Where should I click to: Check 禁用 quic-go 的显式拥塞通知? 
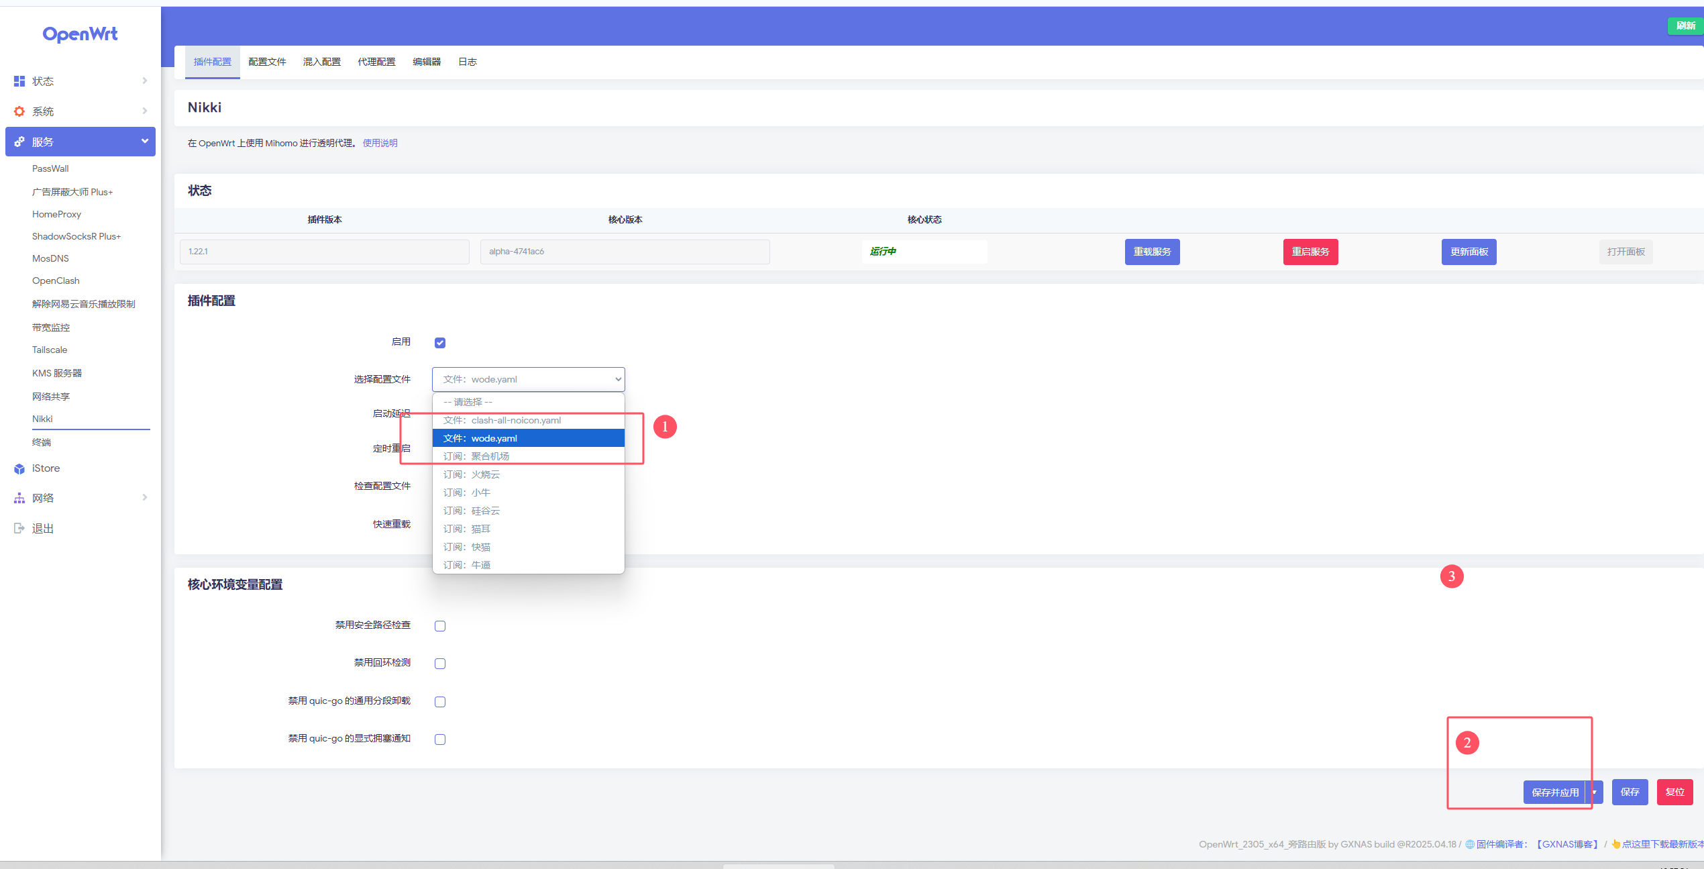click(440, 739)
